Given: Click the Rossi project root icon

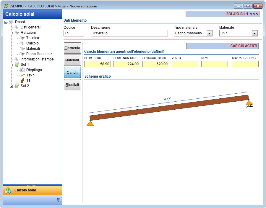Looking at the screenshot, I should tap(11, 22).
